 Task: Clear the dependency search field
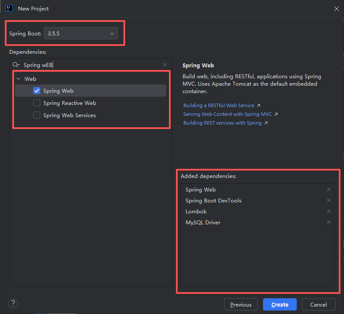click(165, 65)
